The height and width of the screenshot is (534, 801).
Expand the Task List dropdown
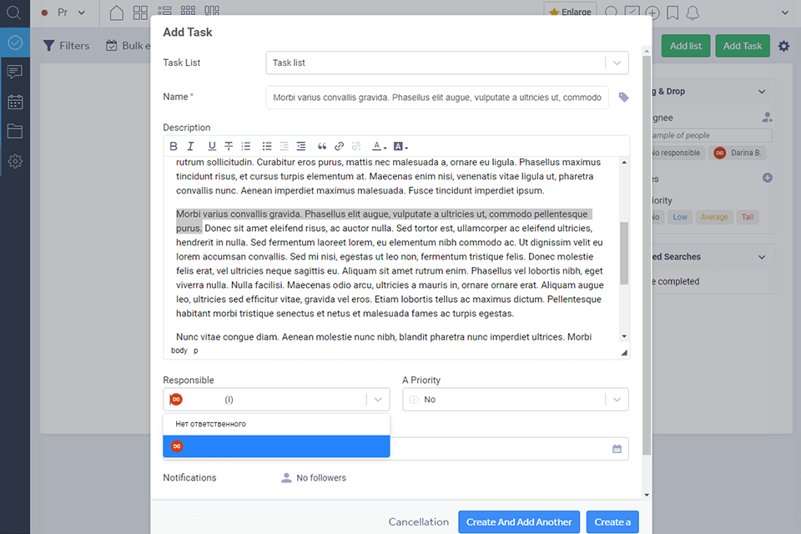coord(616,63)
